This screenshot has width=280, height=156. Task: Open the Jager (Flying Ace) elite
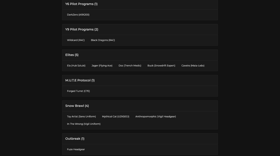pos(102,66)
